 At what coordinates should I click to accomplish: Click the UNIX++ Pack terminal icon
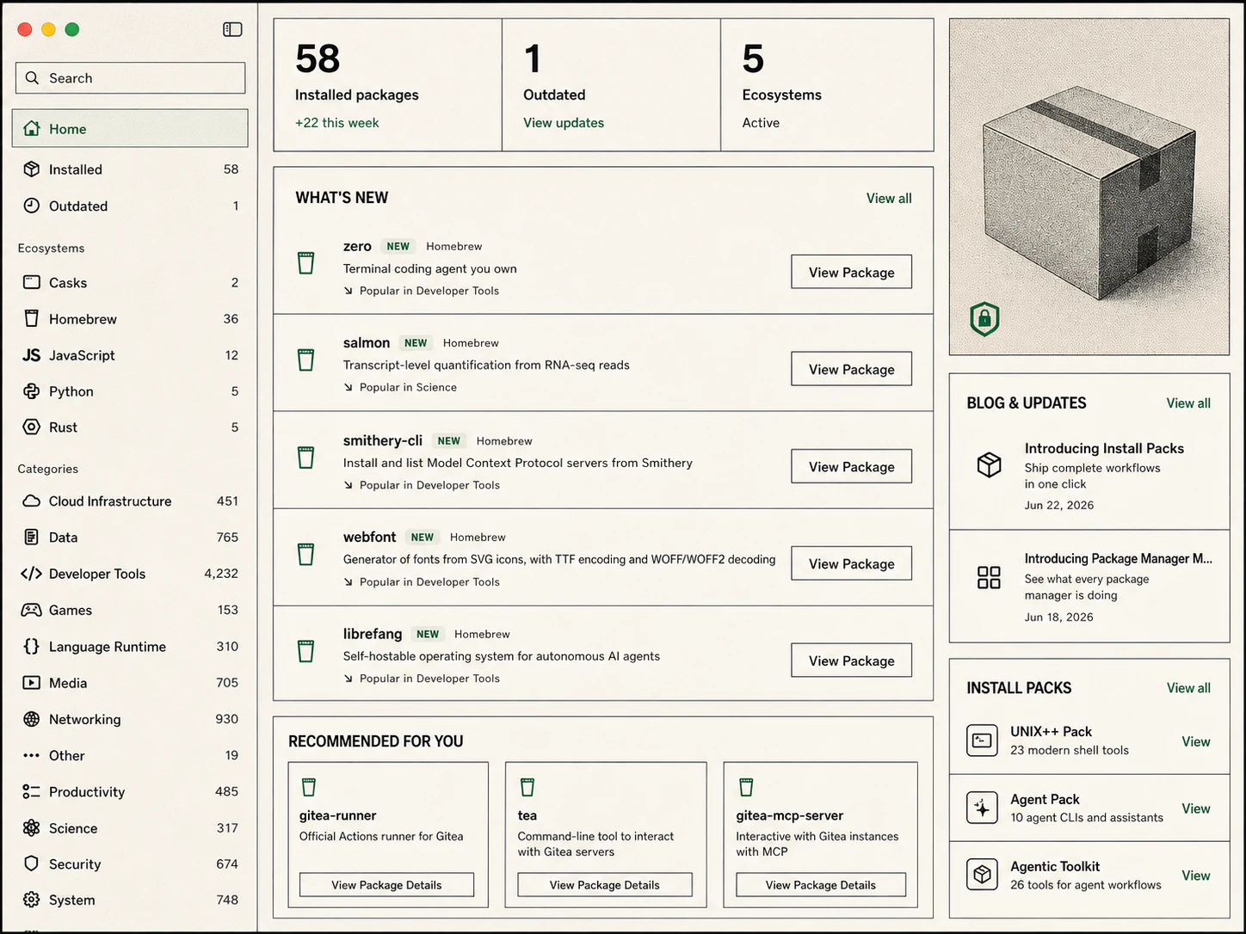click(x=982, y=740)
